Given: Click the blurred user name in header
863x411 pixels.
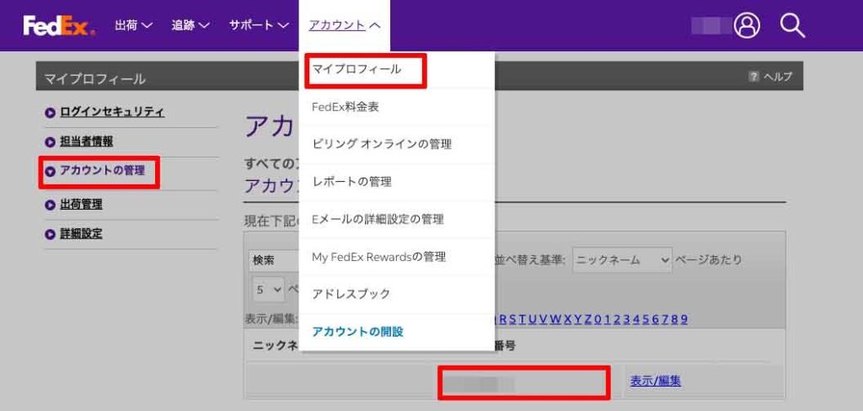Looking at the screenshot, I should (x=711, y=25).
